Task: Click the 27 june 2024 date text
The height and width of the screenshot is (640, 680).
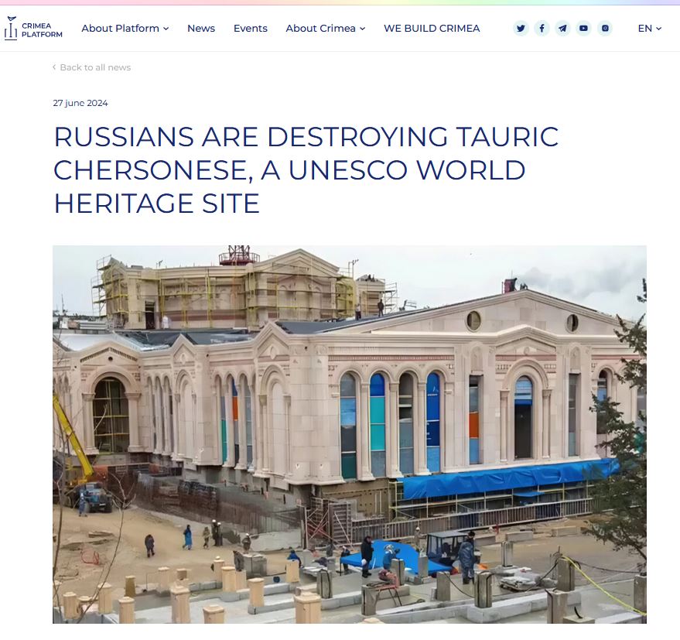Action: (80, 103)
